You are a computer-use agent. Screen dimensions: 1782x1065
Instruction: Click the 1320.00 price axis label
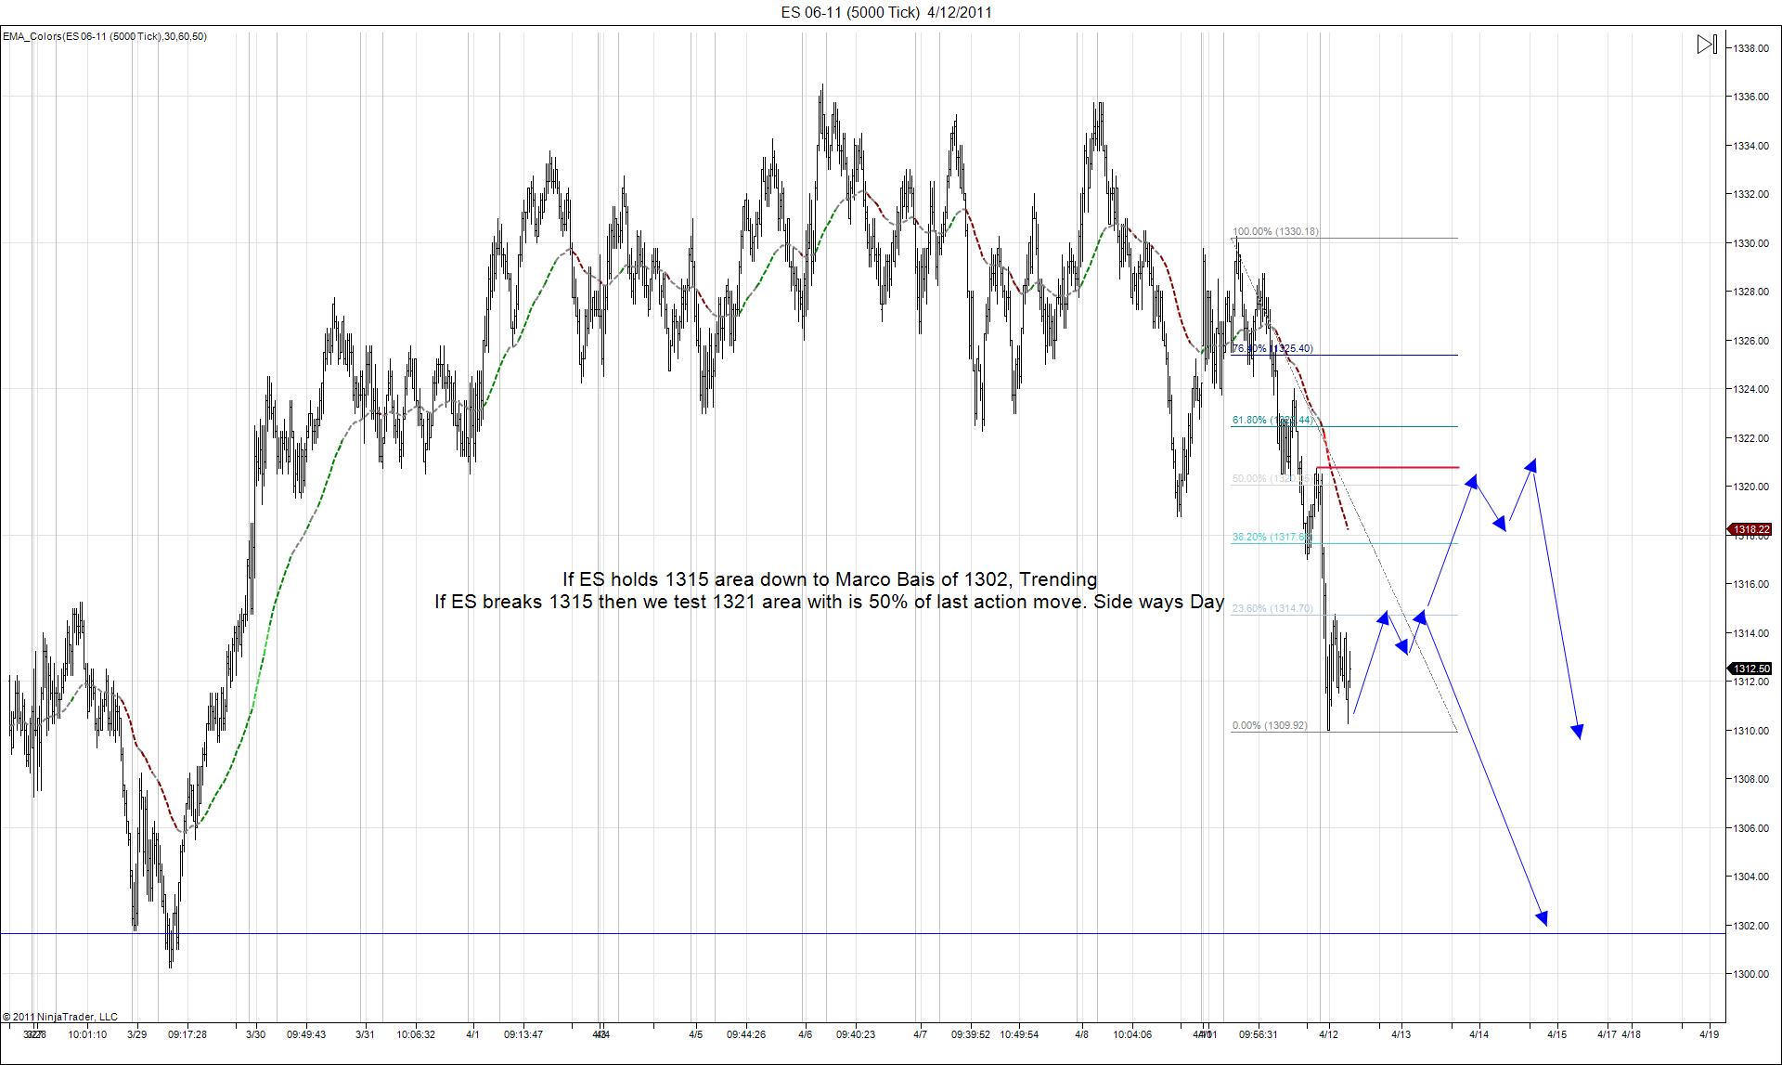pyautogui.click(x=1750, y=487)
